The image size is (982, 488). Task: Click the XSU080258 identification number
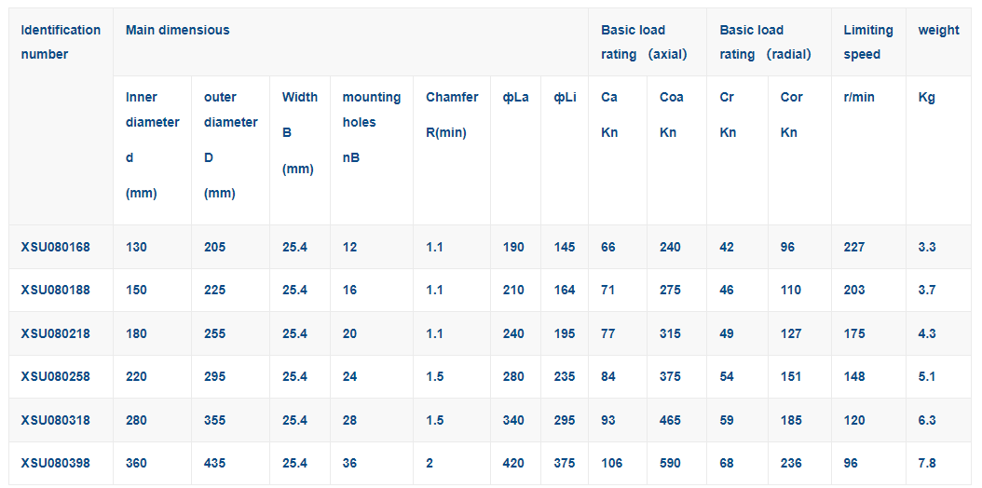pyautogui.click(x=56, y=377)
